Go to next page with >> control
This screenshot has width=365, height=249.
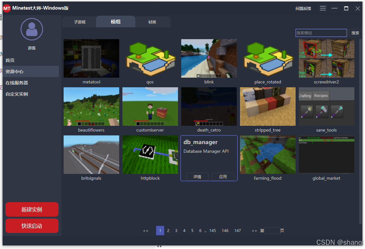[254, 231]
